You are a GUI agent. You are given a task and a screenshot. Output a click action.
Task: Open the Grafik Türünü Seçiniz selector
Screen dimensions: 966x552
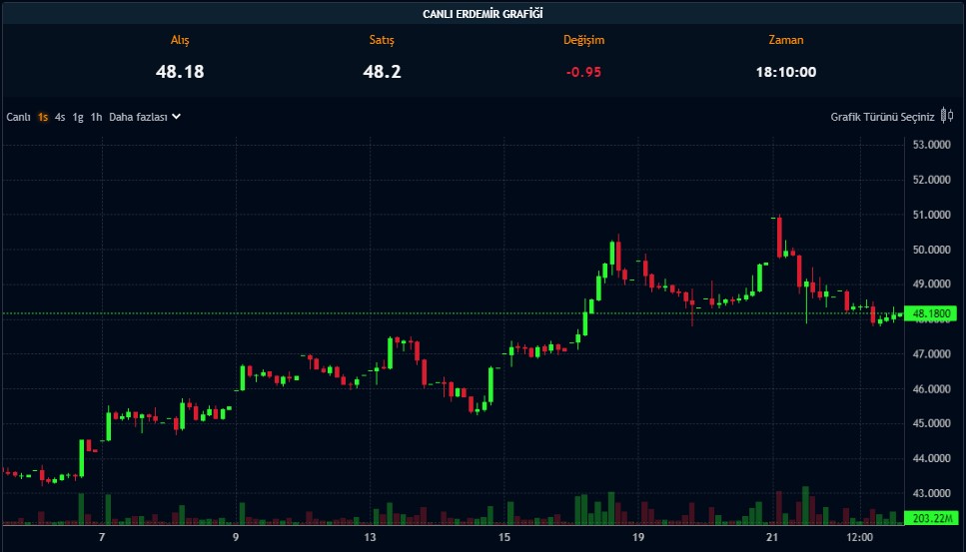pyautogui.click(x=882, y=117)
